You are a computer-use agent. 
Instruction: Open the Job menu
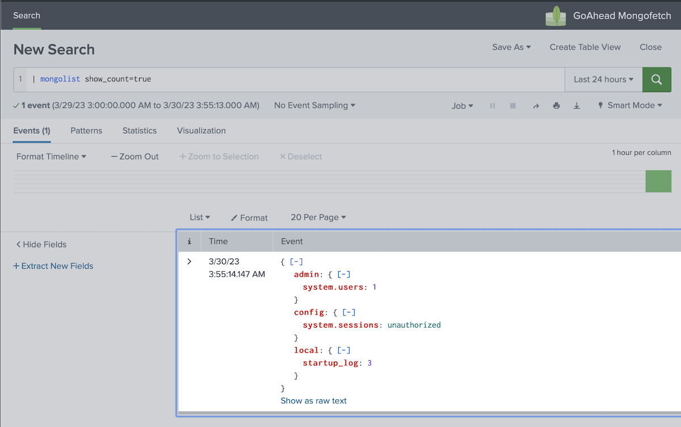point(462,105)
